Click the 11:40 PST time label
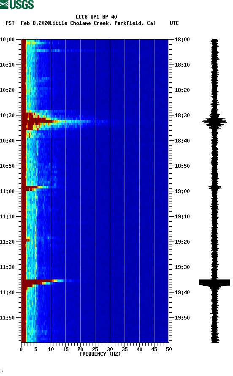The width and height of the screenshot is (233, 376). click(x=7, y=293)
